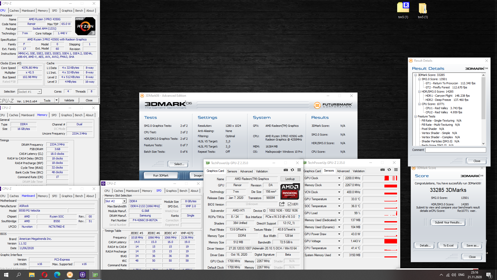
Task: Refresh GPU-Z Graphics Card window
Action: 292,170
